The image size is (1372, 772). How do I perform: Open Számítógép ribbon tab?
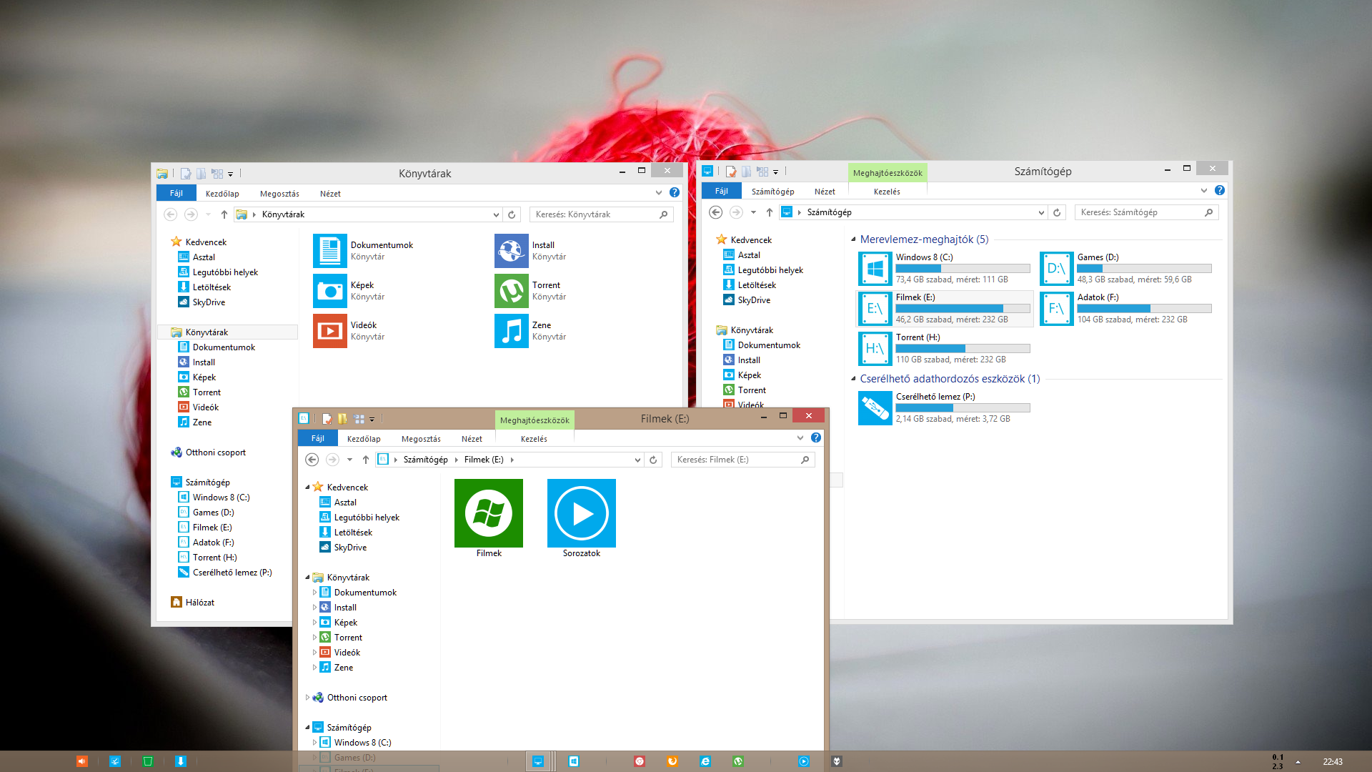pos(772,192)
